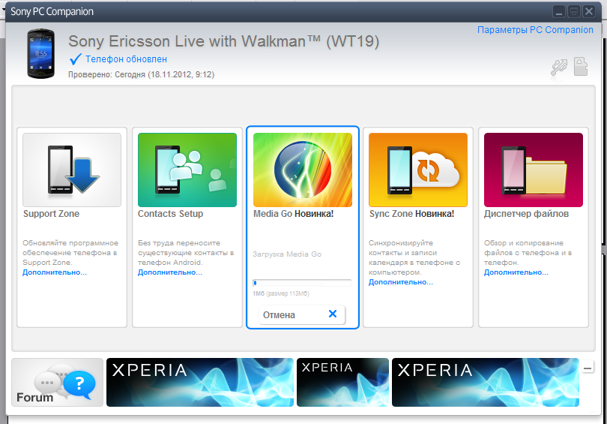607x424 pixels.
Task: Open the Support Zone tile icon
Action: (x=72, y=170)
